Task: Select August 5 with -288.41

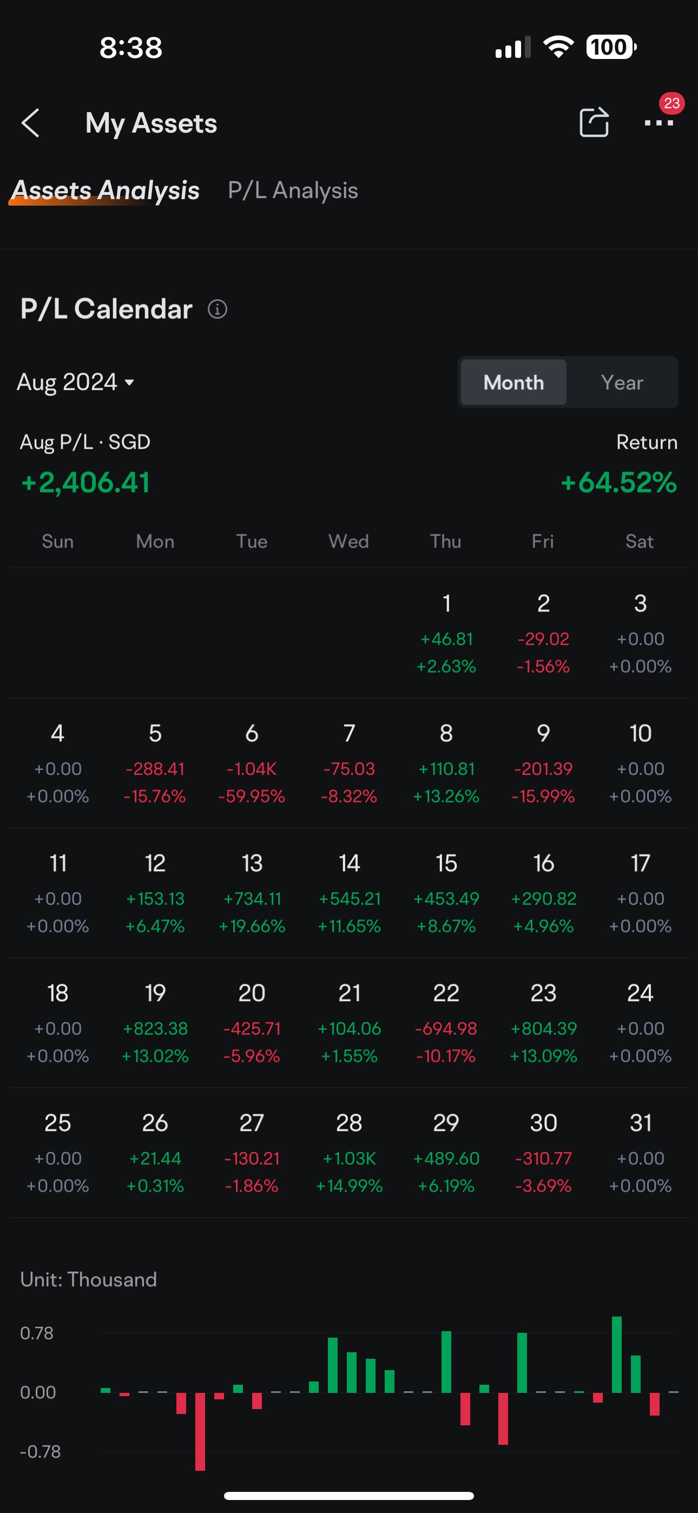Action: (x=155, y=764)
